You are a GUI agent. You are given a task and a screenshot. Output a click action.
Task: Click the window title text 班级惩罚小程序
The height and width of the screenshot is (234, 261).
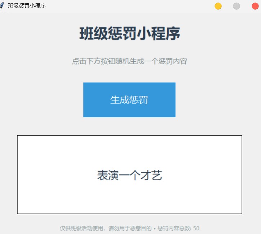[x=27, y=6]
